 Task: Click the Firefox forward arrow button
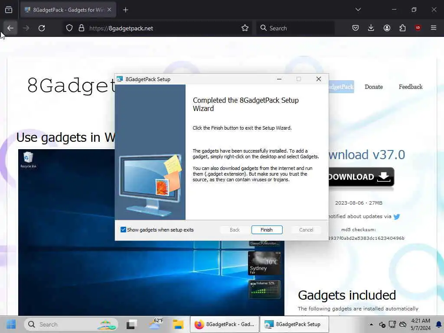tap(26, 28)
